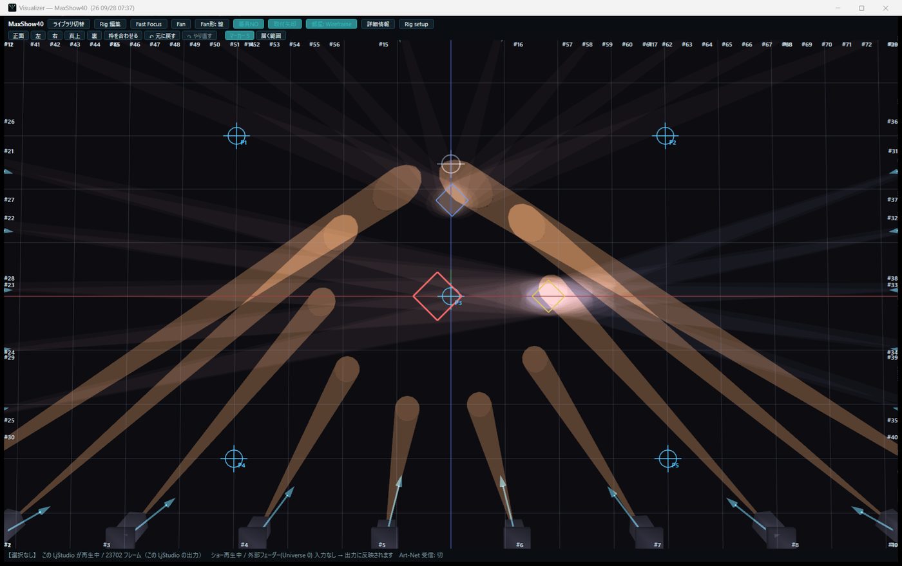
Task: Toggle the 詳細情報 detailed info panel
Action: (x=378, y=24)
